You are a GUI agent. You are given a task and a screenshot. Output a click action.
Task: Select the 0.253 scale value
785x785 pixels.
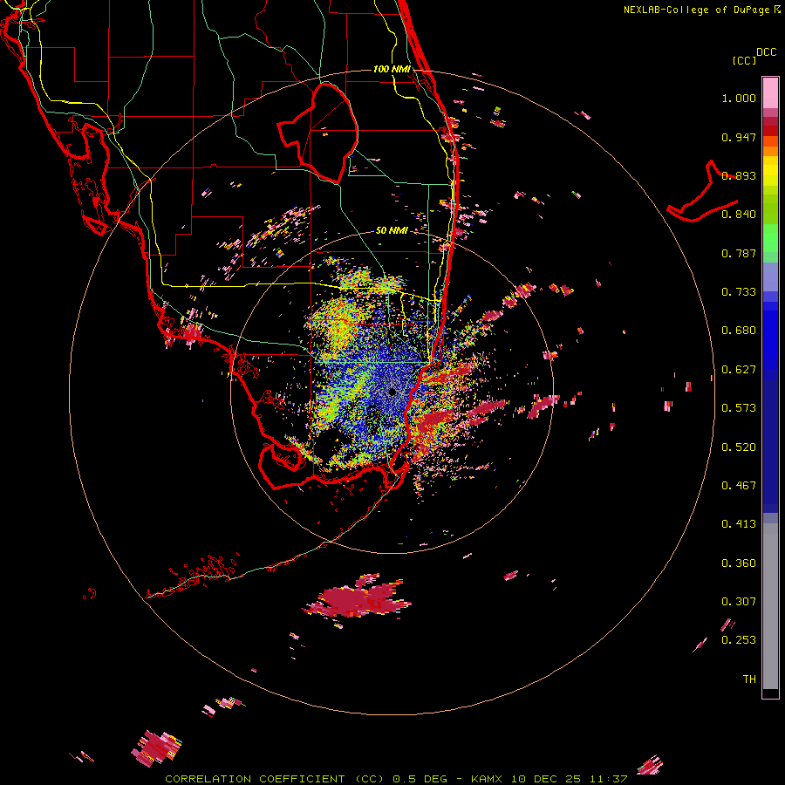(x=739, y=640)
